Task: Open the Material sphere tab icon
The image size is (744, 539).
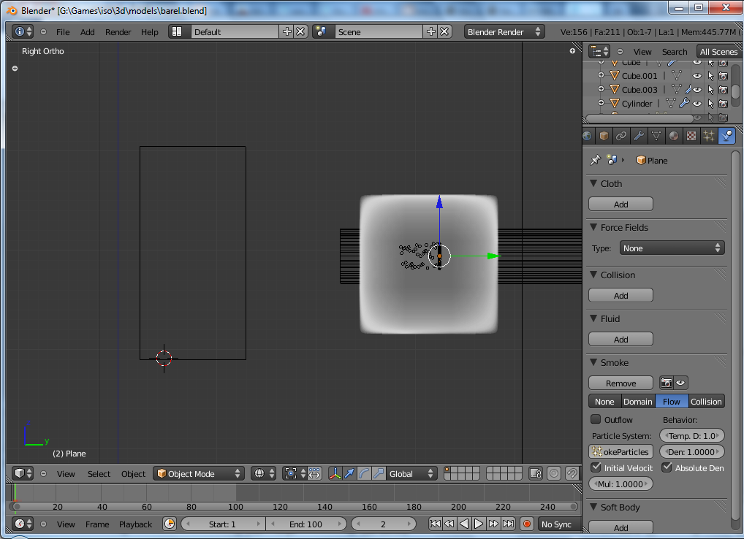Action: (x=674, y=136)
